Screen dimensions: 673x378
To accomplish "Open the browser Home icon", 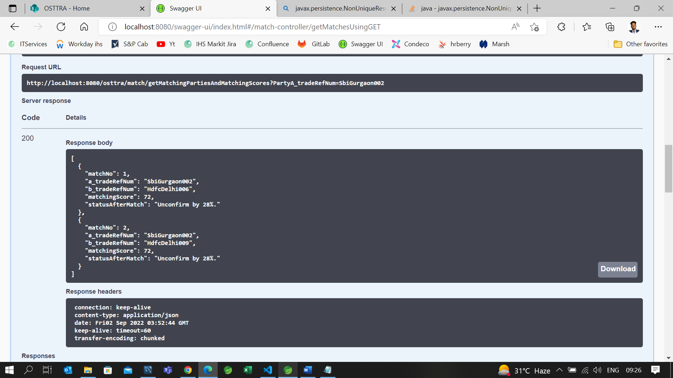I will [x=84, y=27].
